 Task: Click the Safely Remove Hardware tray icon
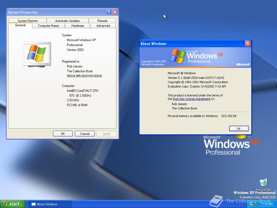[x=257, y=204]
